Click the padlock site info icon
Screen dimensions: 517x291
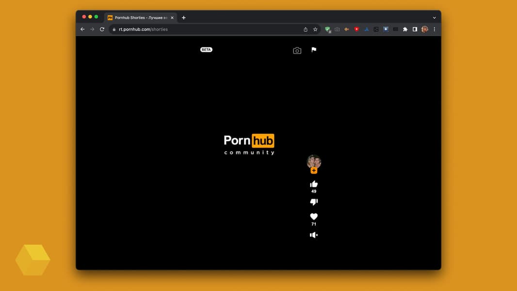click(114, 29)
